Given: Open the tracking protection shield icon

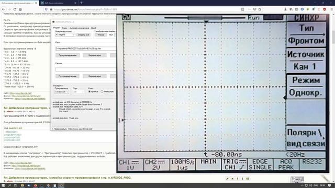Looking at the screenshot, I should click(46, 9).
